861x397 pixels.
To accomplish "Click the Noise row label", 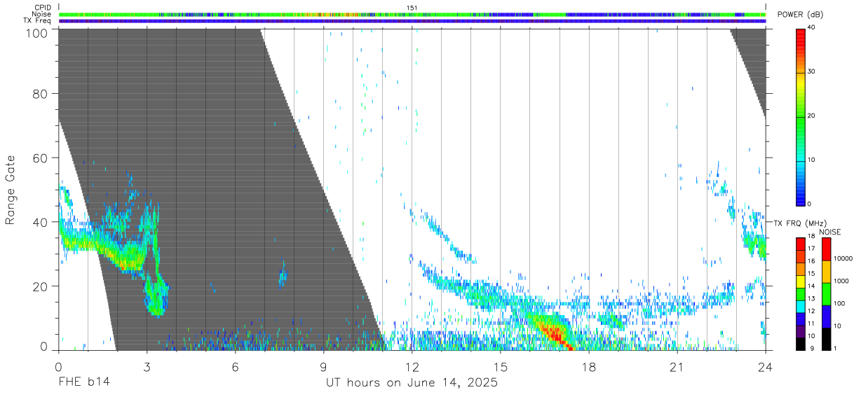I will 41,14.
